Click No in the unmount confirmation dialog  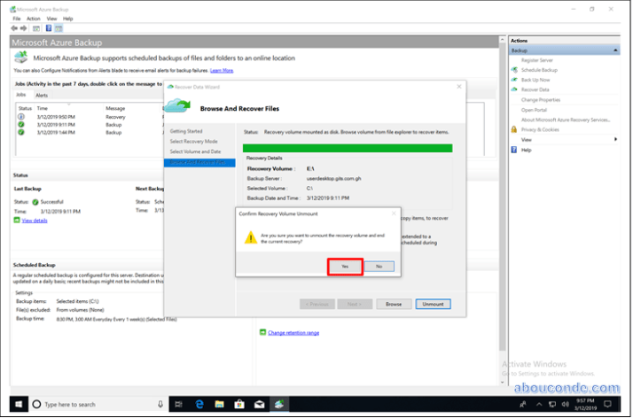pyautogui.click(x=379, y=266)
